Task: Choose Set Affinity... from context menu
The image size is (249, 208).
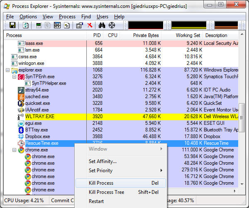Action: point(103,161)
